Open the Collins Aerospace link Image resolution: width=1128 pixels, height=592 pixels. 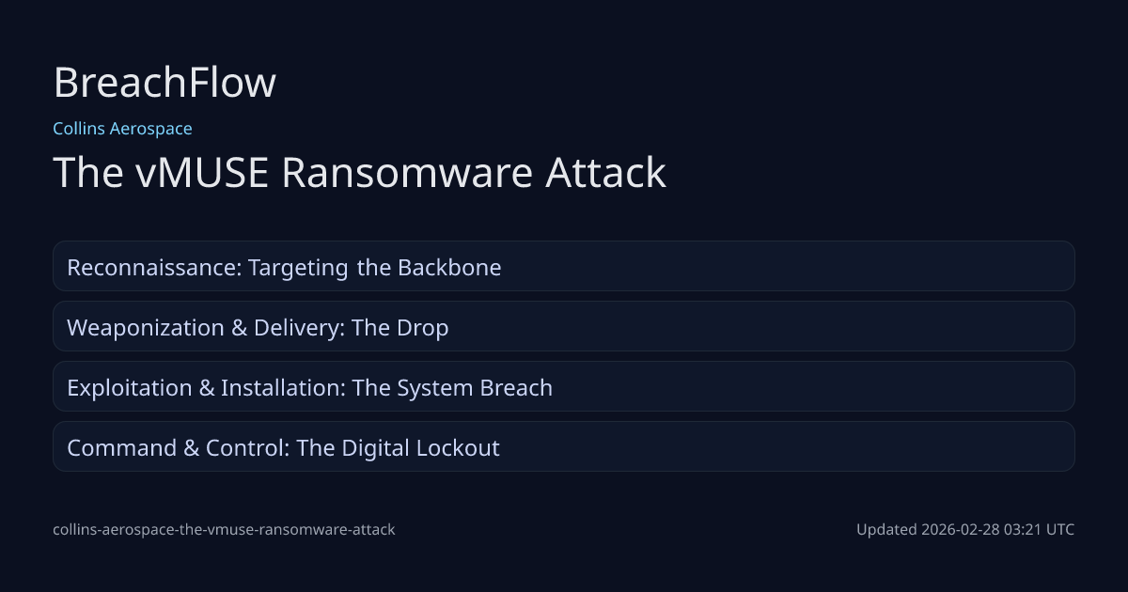122,129
